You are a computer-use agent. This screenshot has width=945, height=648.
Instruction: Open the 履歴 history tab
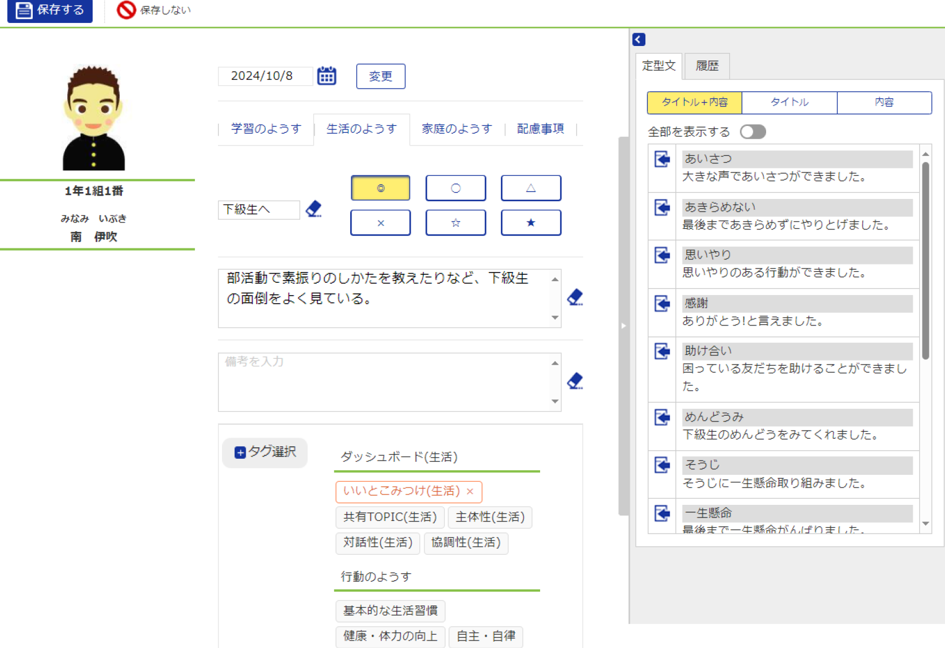click(707, 66)
